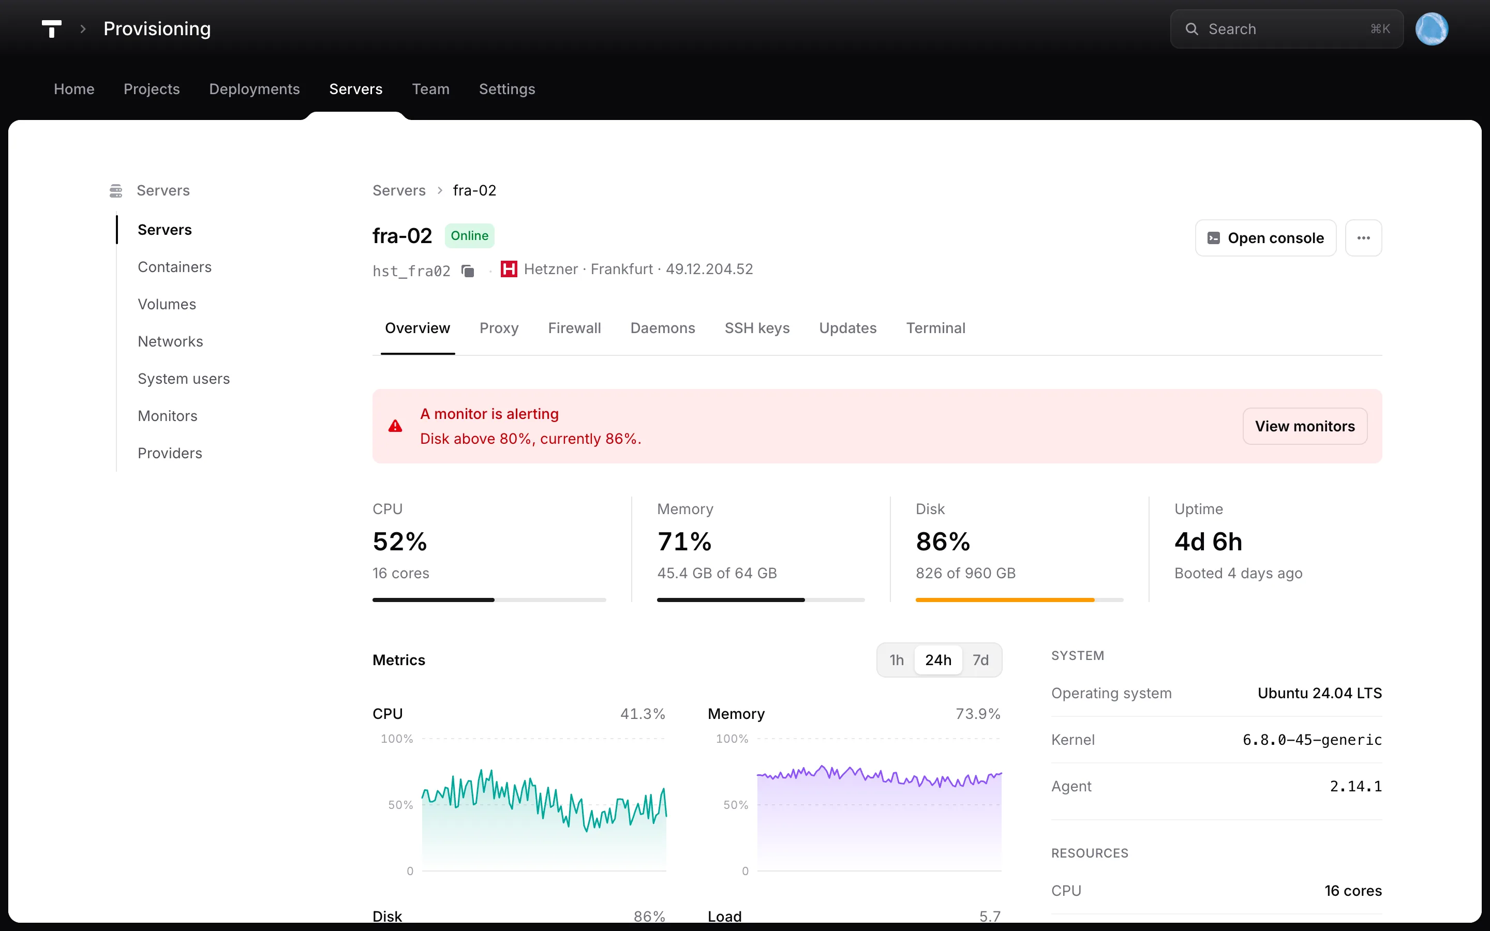
Task: Click the CPU metrics line chart
Action: coord(544,805)
